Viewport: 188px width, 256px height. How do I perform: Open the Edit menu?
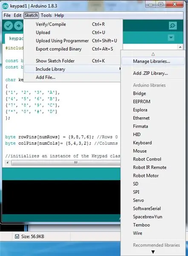17,15
